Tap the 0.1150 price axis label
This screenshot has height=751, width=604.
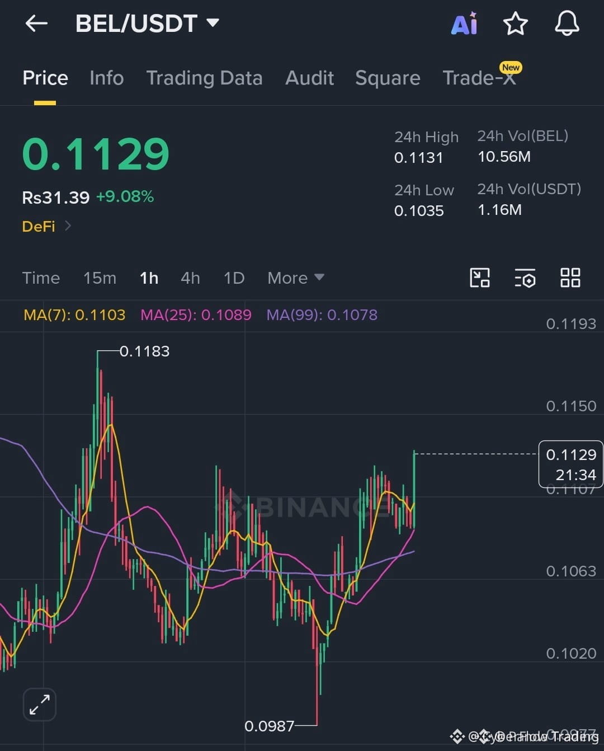571,406
